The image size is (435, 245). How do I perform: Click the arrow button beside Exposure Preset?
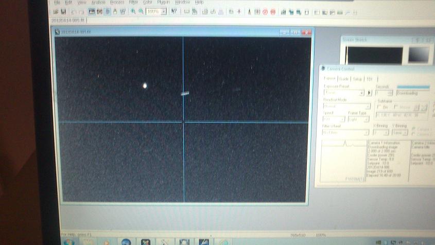click(x=369, y=93)
